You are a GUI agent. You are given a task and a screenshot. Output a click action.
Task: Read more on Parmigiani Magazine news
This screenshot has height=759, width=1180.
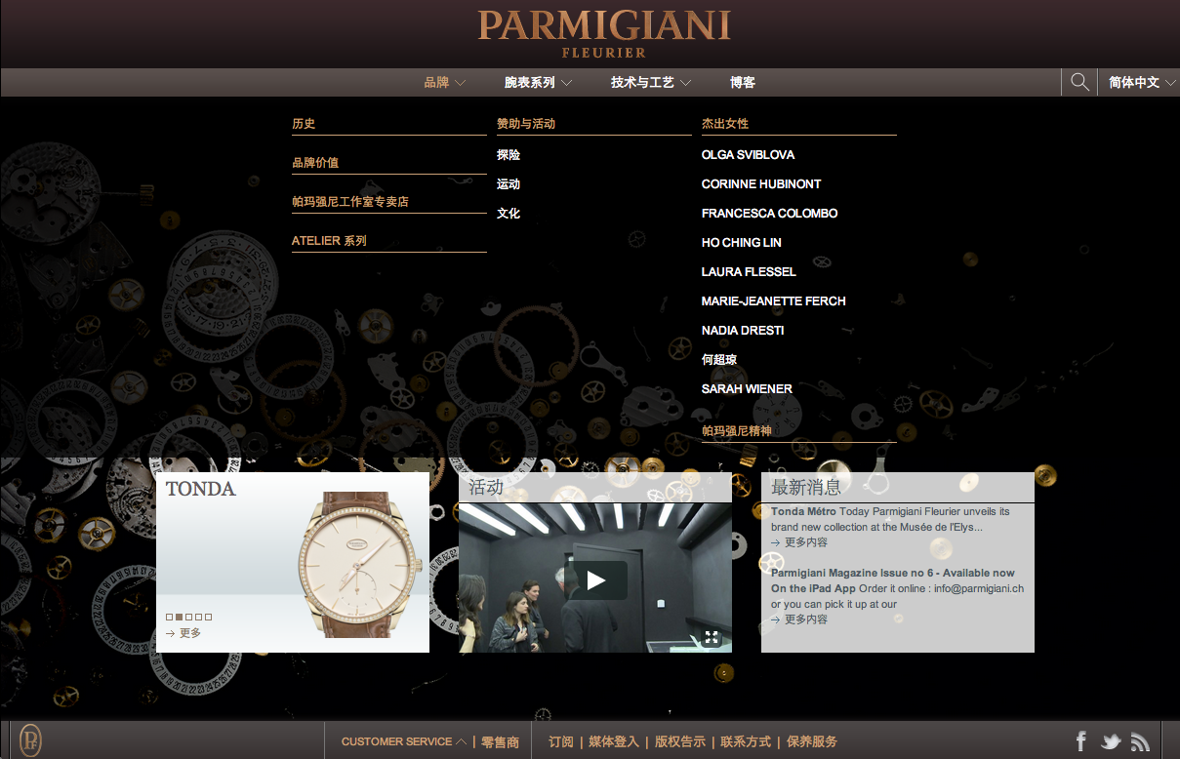click(x=799, y=619)
